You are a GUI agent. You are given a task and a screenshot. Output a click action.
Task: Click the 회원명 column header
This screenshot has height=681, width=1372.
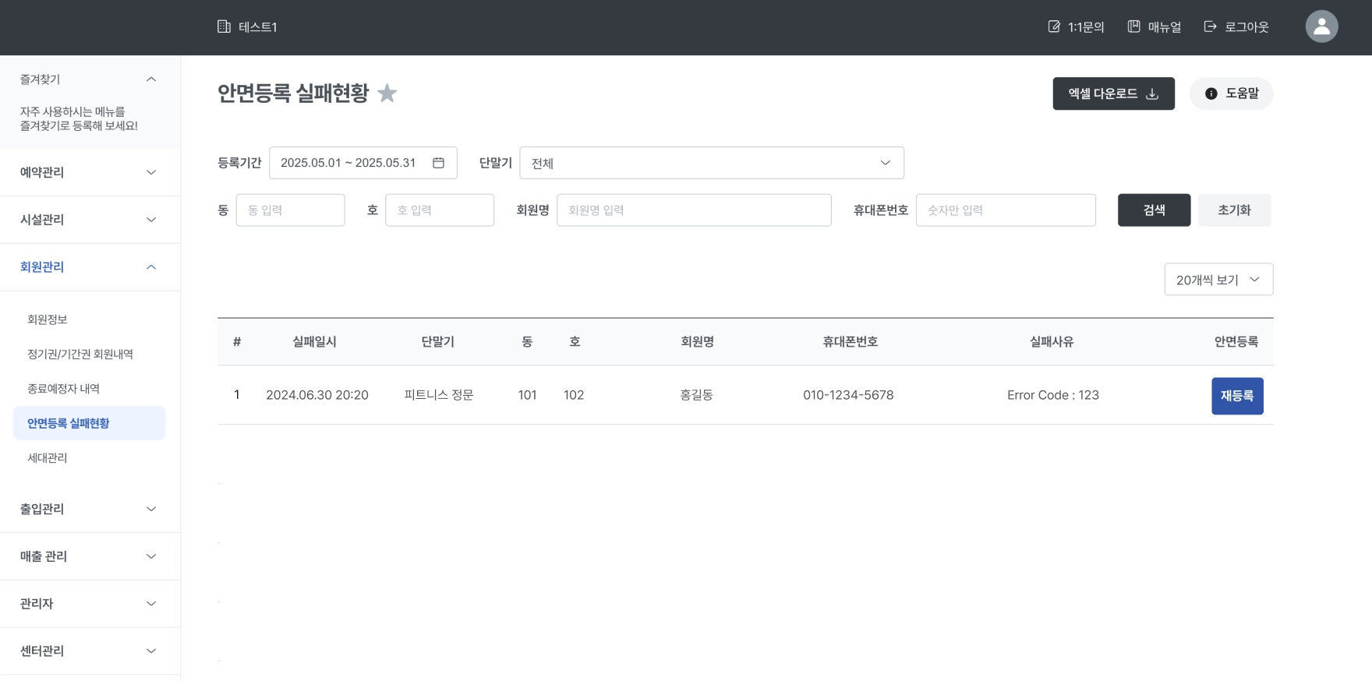tap(697, 341)
